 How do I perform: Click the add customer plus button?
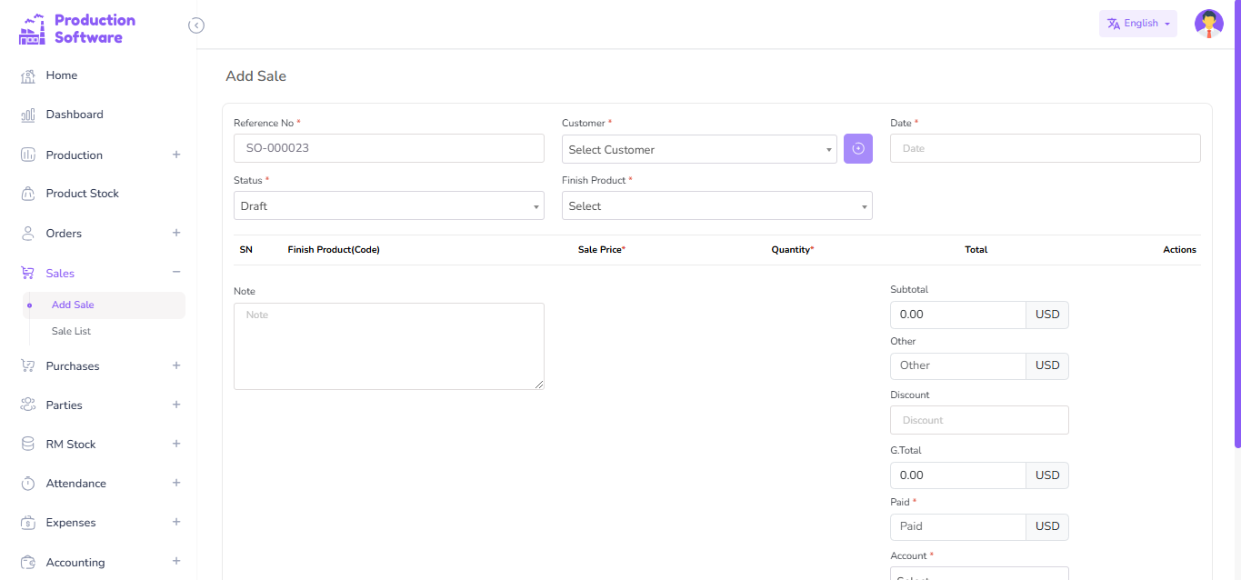[x=857, y=149]
